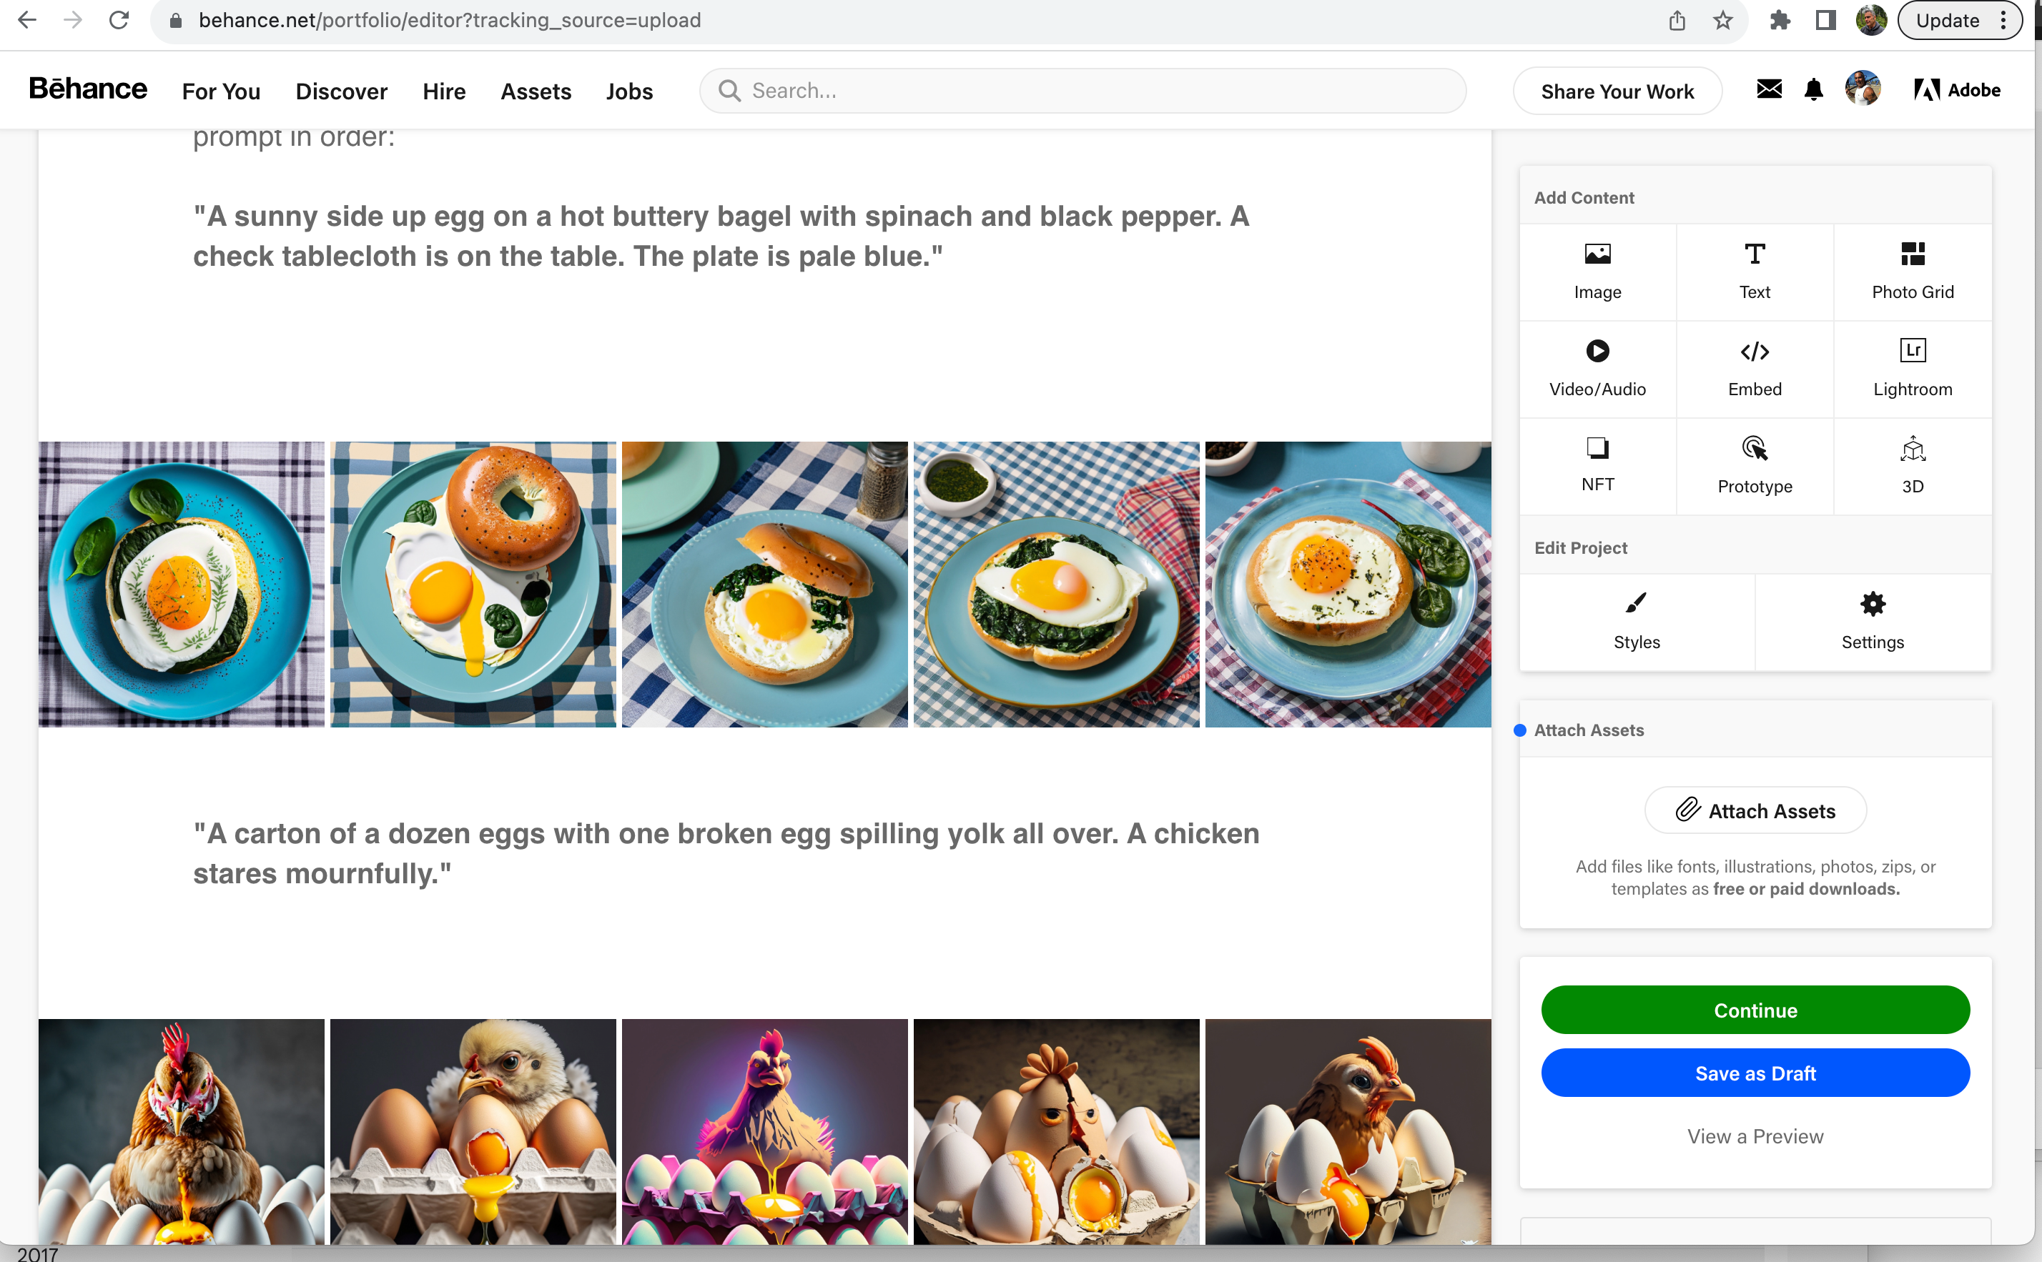Add an Image content block
This screenshot has height=1262, width=2042.
click(x=1597, y=272)
